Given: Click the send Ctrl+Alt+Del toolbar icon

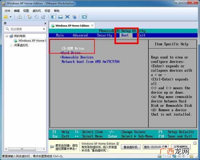Looking at the screenshot, I should [x=19, y=17].
